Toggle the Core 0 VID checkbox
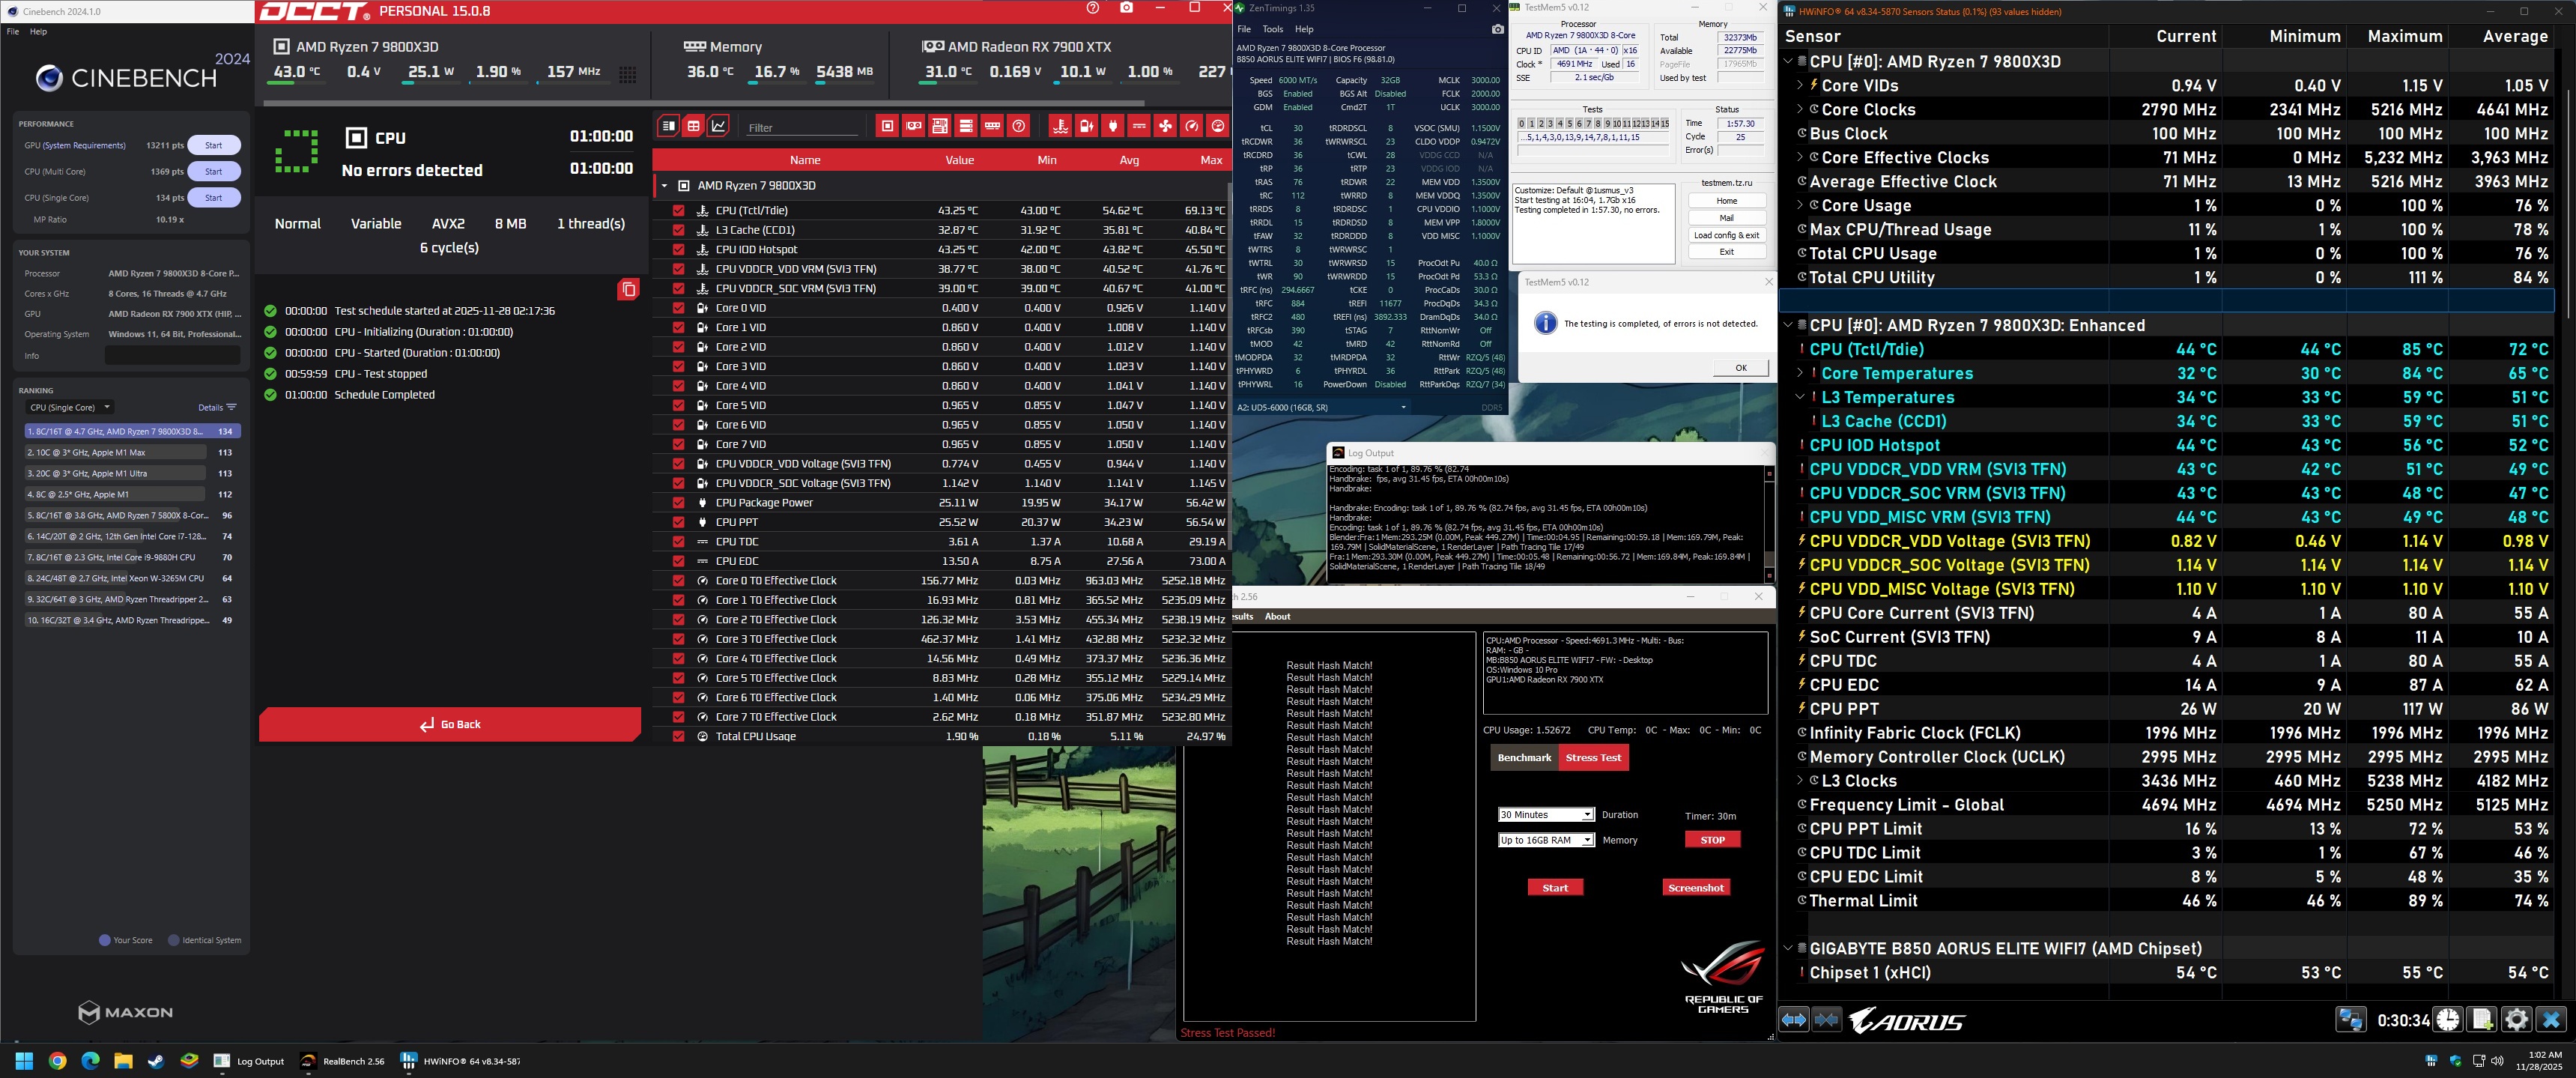Image resolution: width=2576 pixels, height=1078 pixels. click(x=678, y=308)
